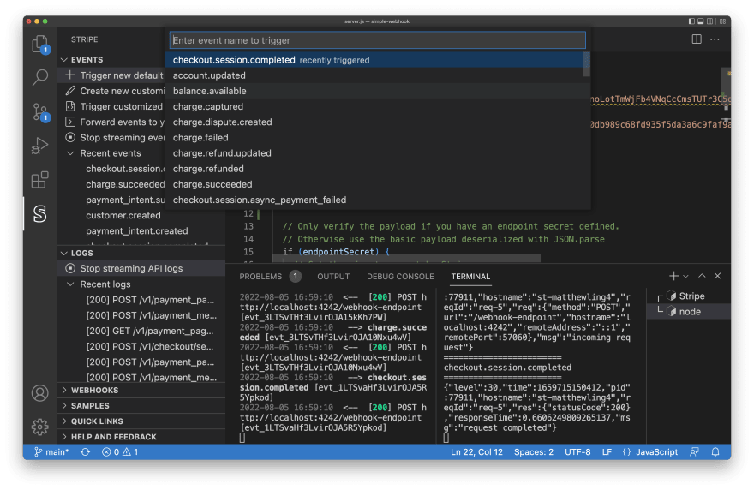Screen dimensions: 754x490
Task: Open the GET /v1/payment_pag log entry
Action: coord(150,331)
